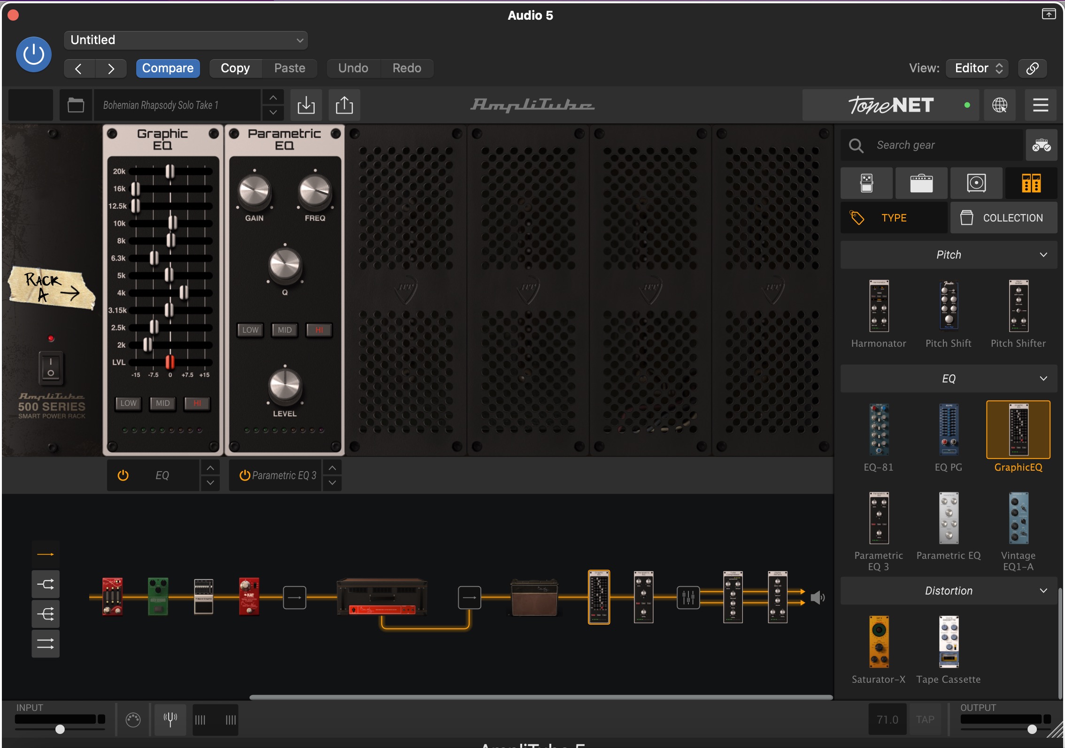
Task: Toggle power for Parametric EQ 3 slot
Action: (245, 475)
